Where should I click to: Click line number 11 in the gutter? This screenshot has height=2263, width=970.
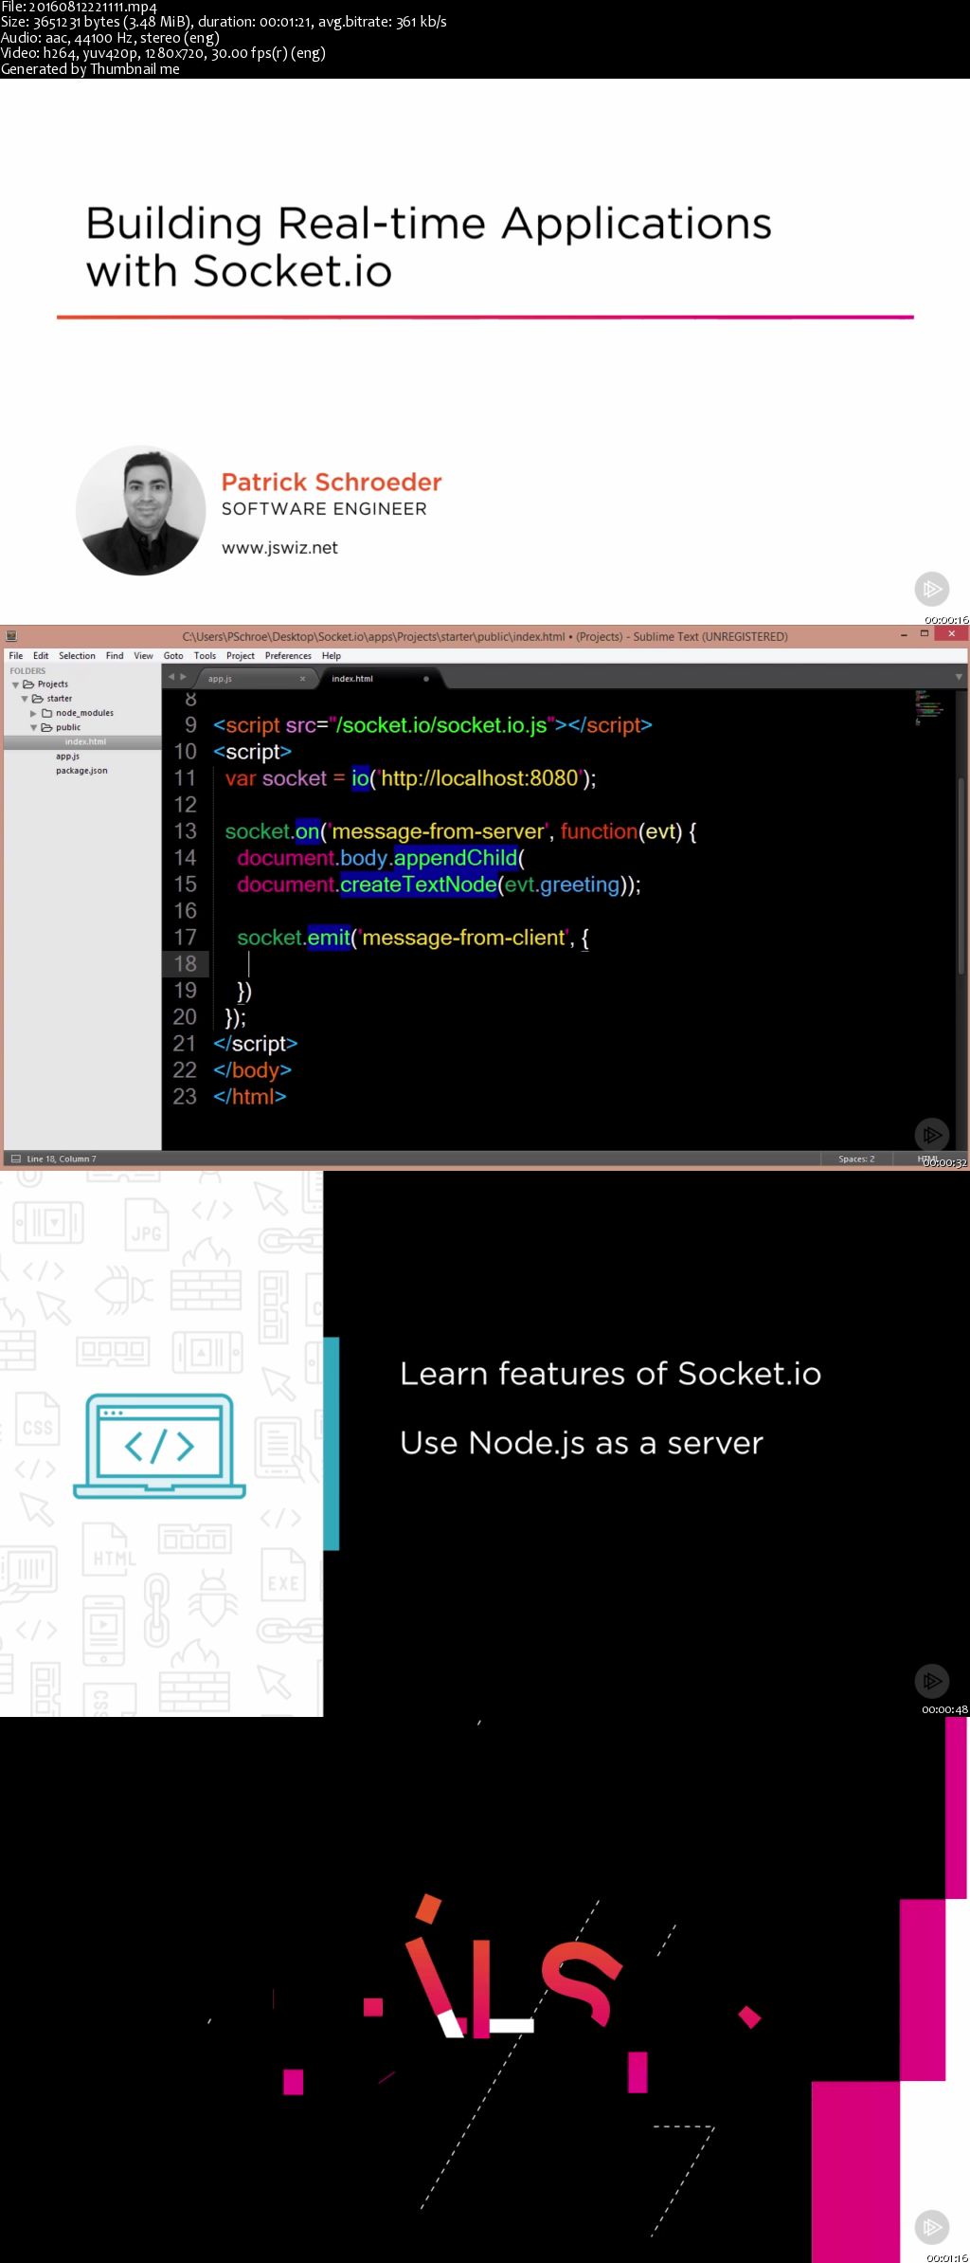(185, 778)
